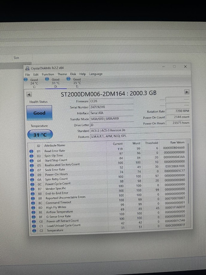Open the Language menu
The width and height of the screenshot is (206, 275).
click(96, 74)
